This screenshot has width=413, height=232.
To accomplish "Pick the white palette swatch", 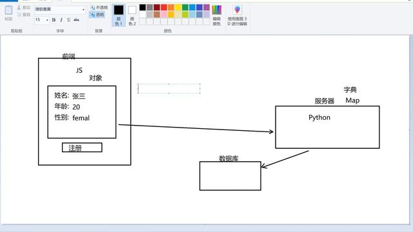I will [x=143, y=14].
